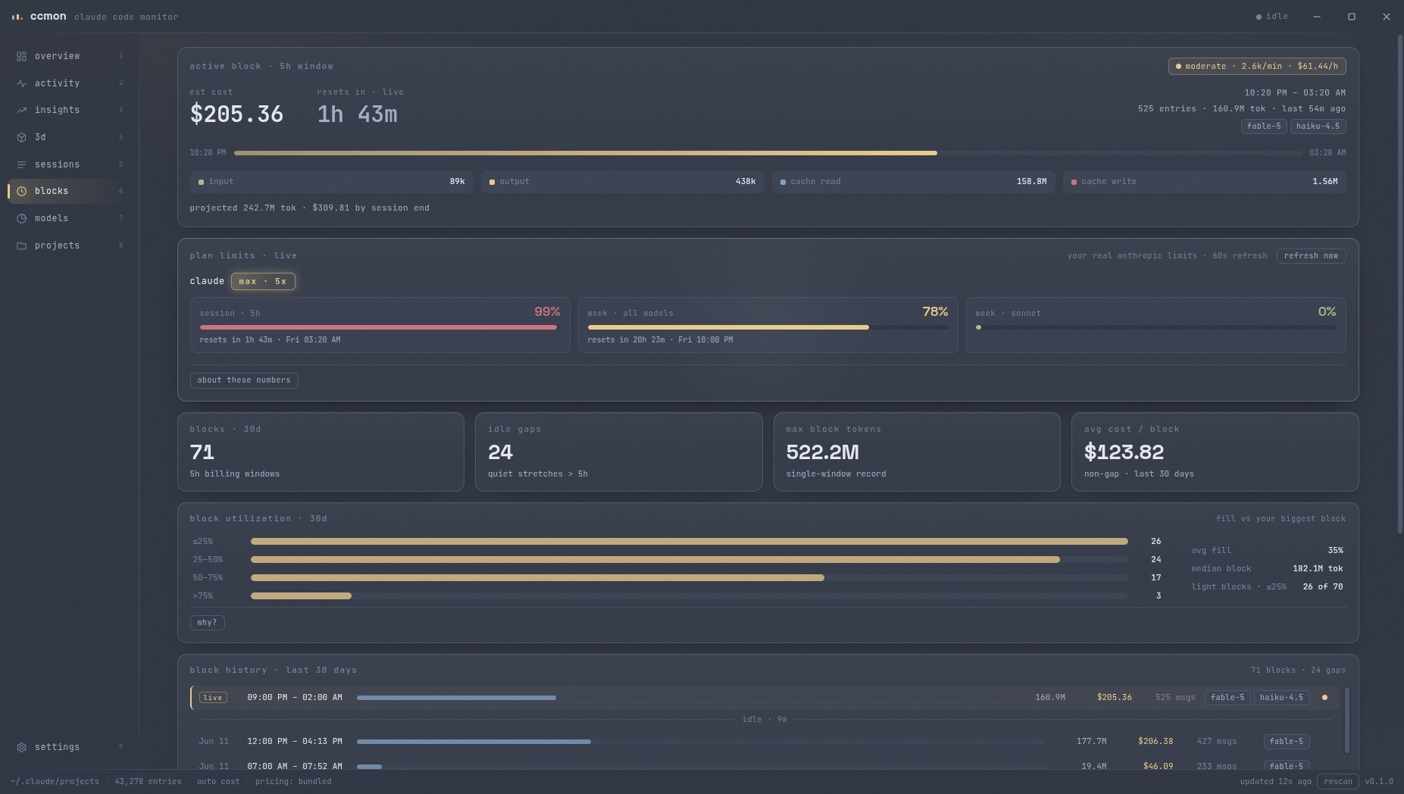The height and width of the screenshot is (794, 1404).
Task: Click the activity pulse icon
Action: [x=21, y=83]
